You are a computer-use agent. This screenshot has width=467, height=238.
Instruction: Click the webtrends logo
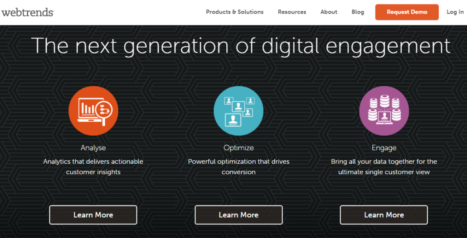point(27,13)
